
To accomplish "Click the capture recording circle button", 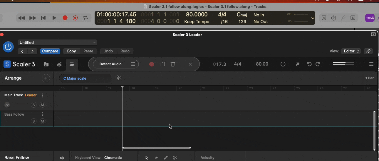I will point(75,18).
